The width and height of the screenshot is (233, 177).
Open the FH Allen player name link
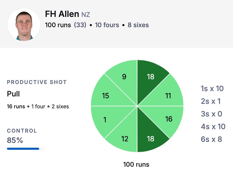point(62,14)
